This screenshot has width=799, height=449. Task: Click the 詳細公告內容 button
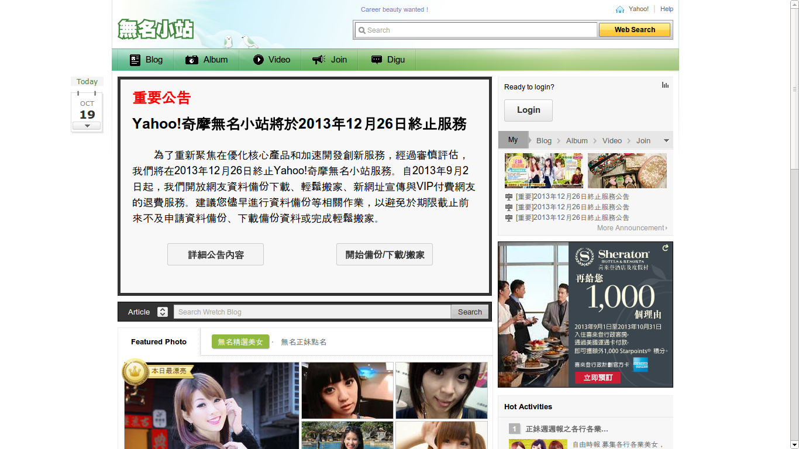(x=215, y=255)
